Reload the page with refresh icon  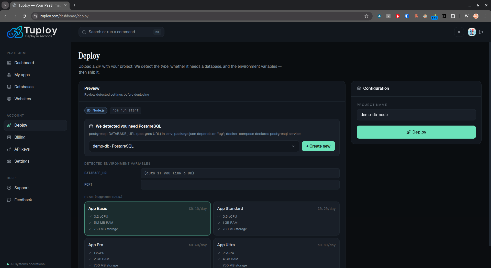point(24,16)
